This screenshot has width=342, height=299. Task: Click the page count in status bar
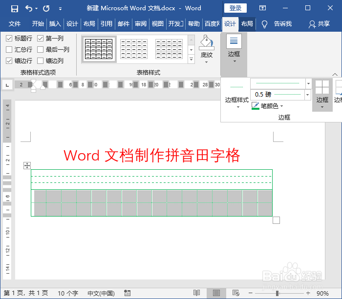click(x=26, y=293)
